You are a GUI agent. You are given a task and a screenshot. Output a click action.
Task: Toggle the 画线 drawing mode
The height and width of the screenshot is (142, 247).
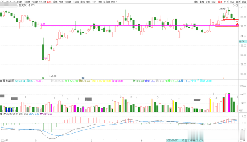point(220,2)
